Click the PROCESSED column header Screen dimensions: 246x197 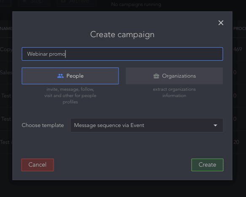click(240, 29)
